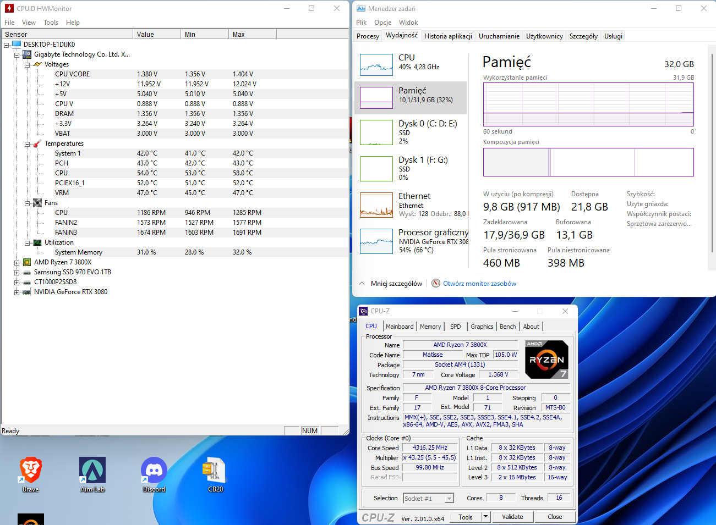
Task: Select the Procesor graficzny GPU graph
Action: tap(376, 241)
